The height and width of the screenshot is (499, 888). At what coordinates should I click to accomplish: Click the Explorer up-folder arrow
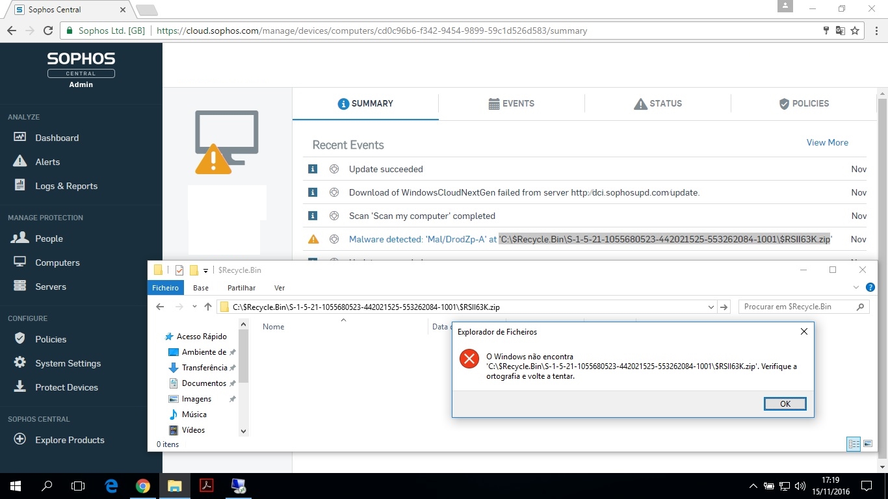[207, 307]
